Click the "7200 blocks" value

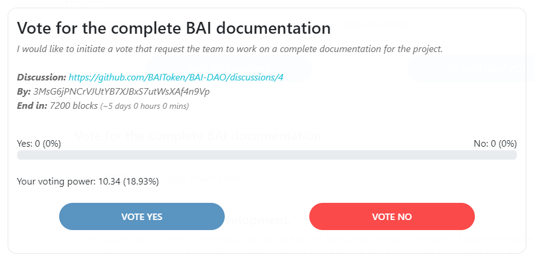click(x=73, y=106)
